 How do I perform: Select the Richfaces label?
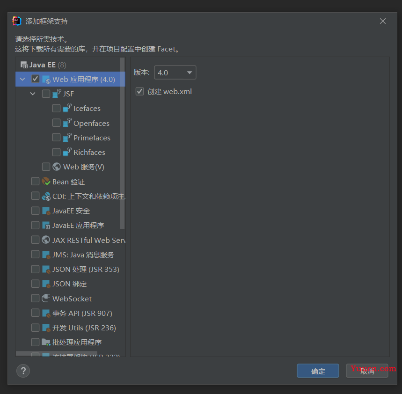(x=89, y=153)
